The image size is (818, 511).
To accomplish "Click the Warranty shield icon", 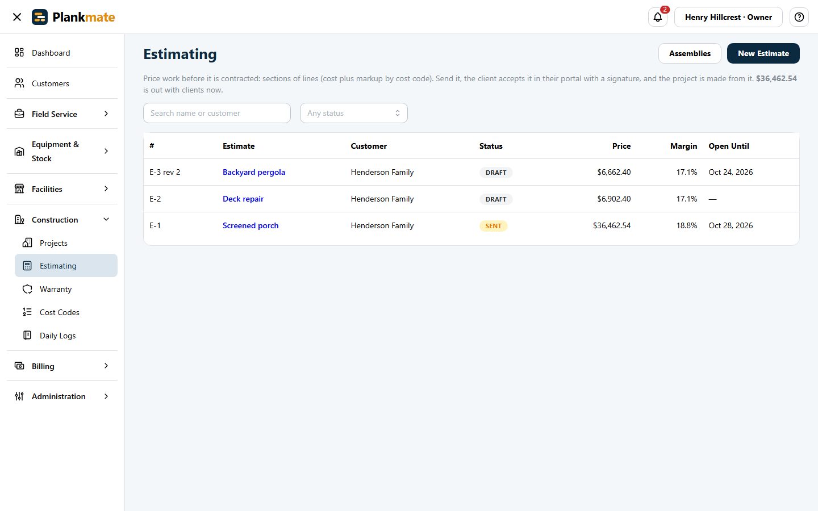I will (x=27, y=289).
